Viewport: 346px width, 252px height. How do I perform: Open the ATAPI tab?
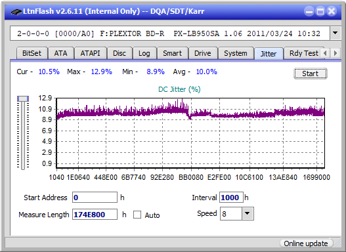[90, 53]
